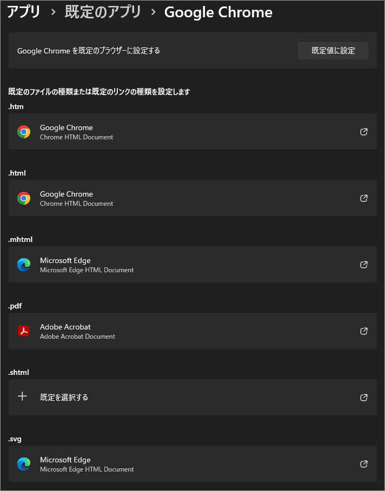Select Microsoft Edge label in the .svg row
The width and height of the screenshot is (385, 491).
click(x=65, y=460)
